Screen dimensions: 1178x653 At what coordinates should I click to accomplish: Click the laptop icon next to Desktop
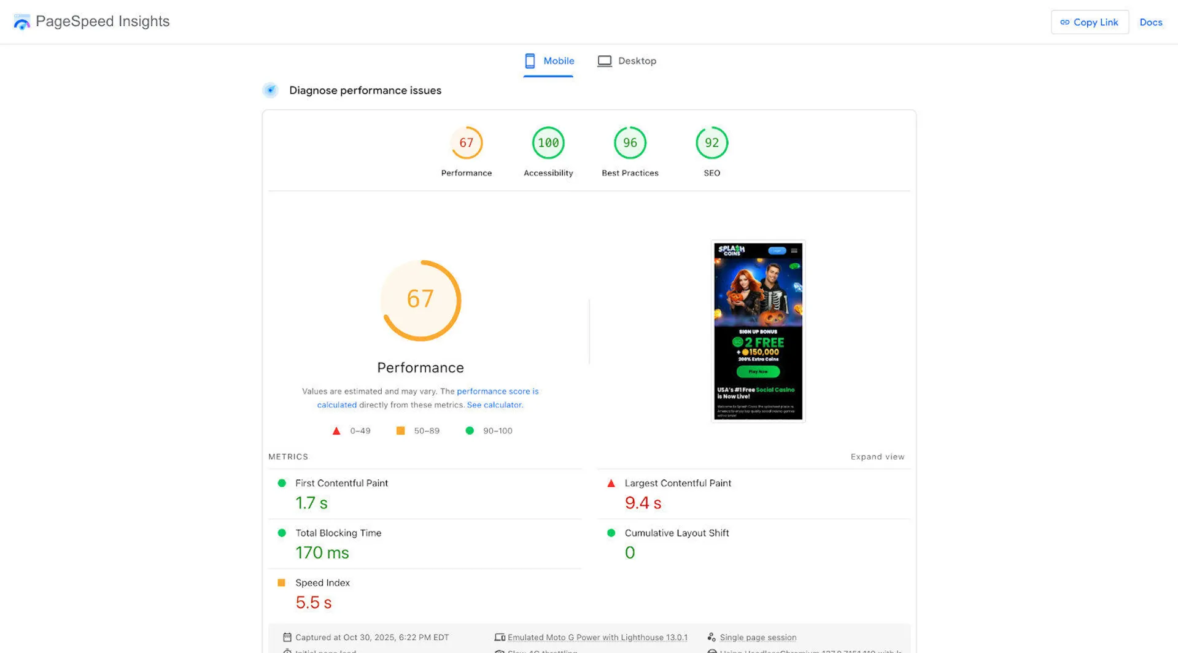(x=605, y=61)
